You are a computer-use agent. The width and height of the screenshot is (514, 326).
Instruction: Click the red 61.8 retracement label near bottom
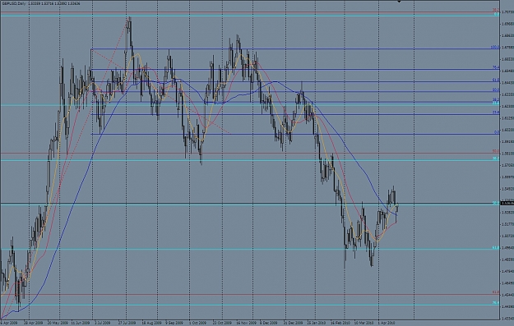(496, 292)
